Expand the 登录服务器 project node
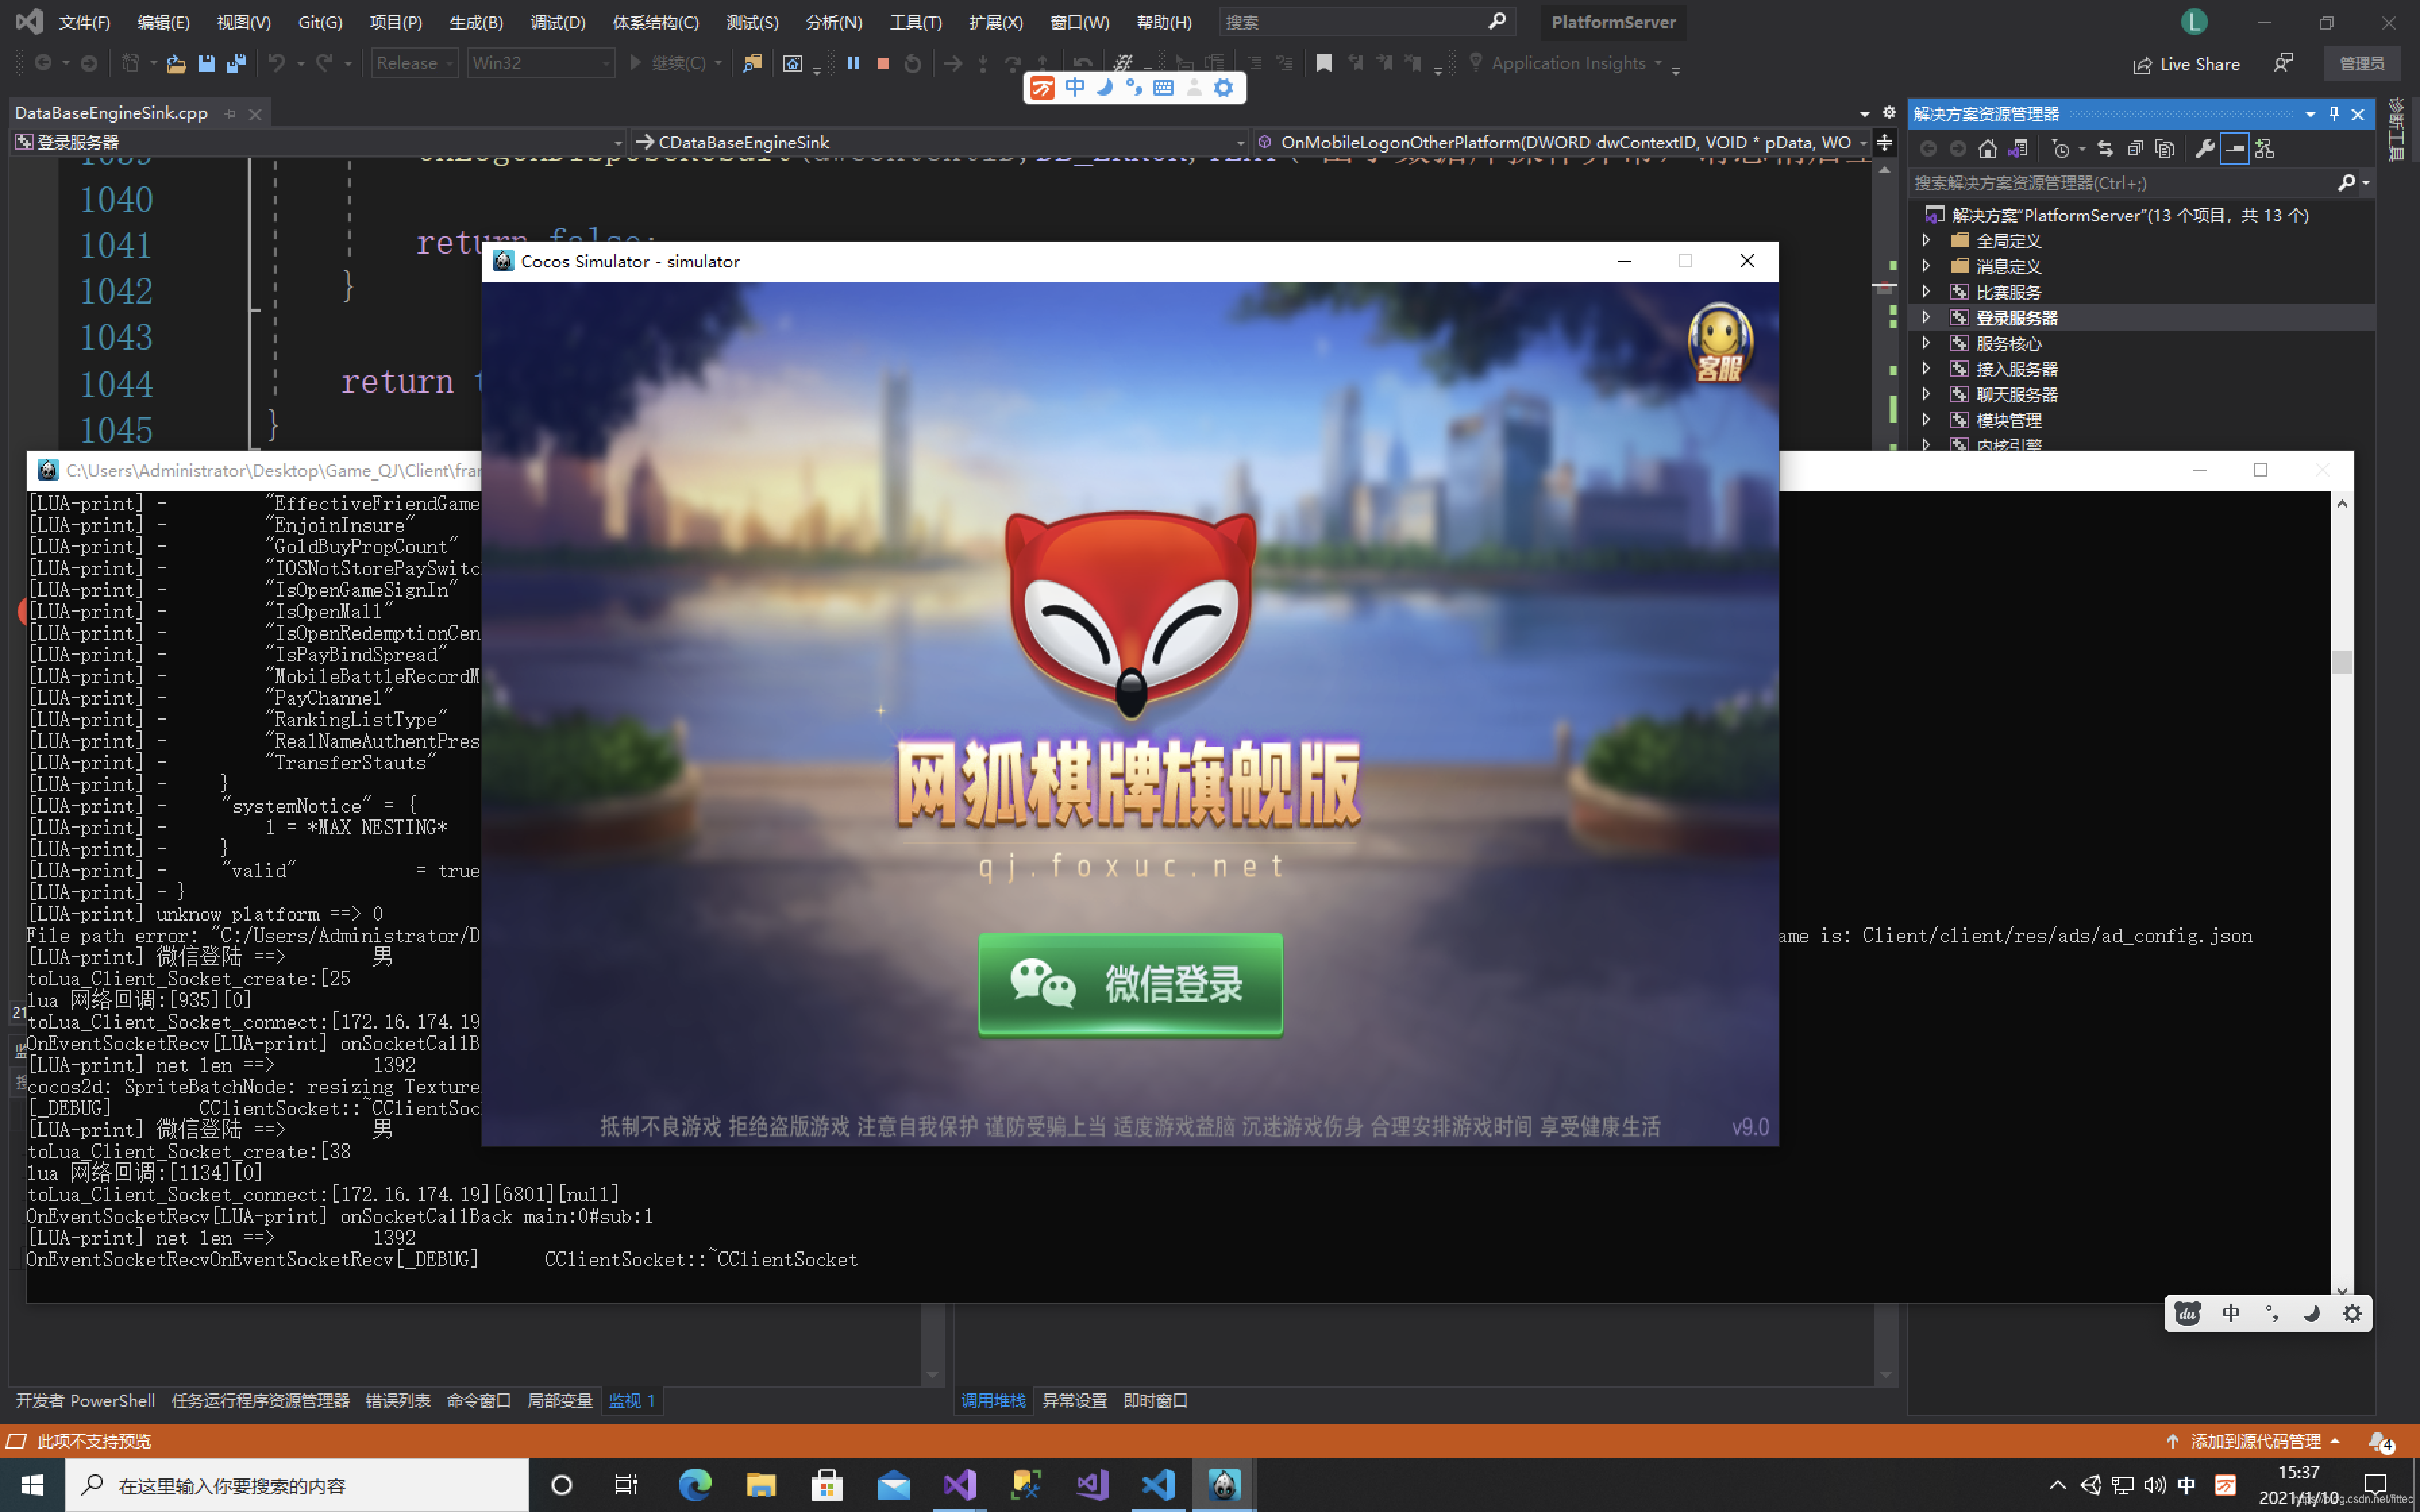This screenshot has height=1512, width=2420. point(1926,317)
